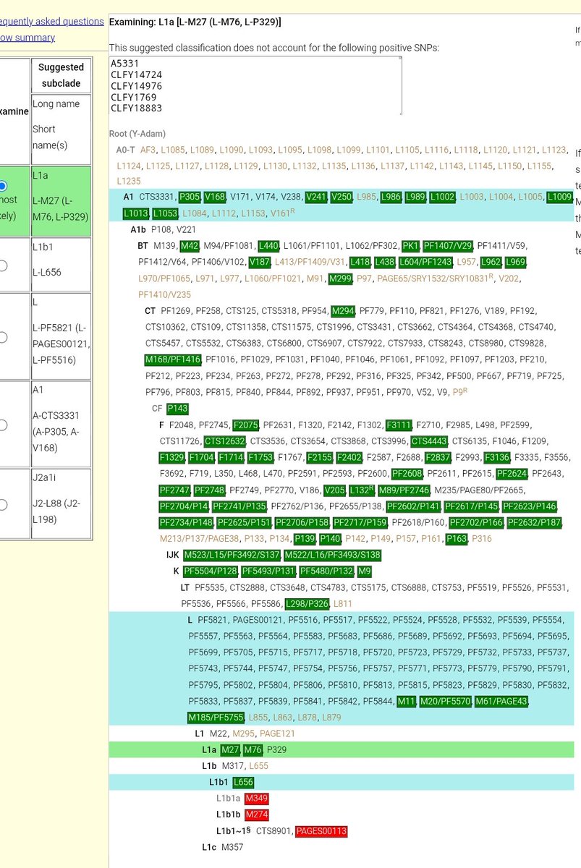Viewport: 581px width, 868px height.
Task: Click the green M9 SNP in K row
Action: coord(365,571)
